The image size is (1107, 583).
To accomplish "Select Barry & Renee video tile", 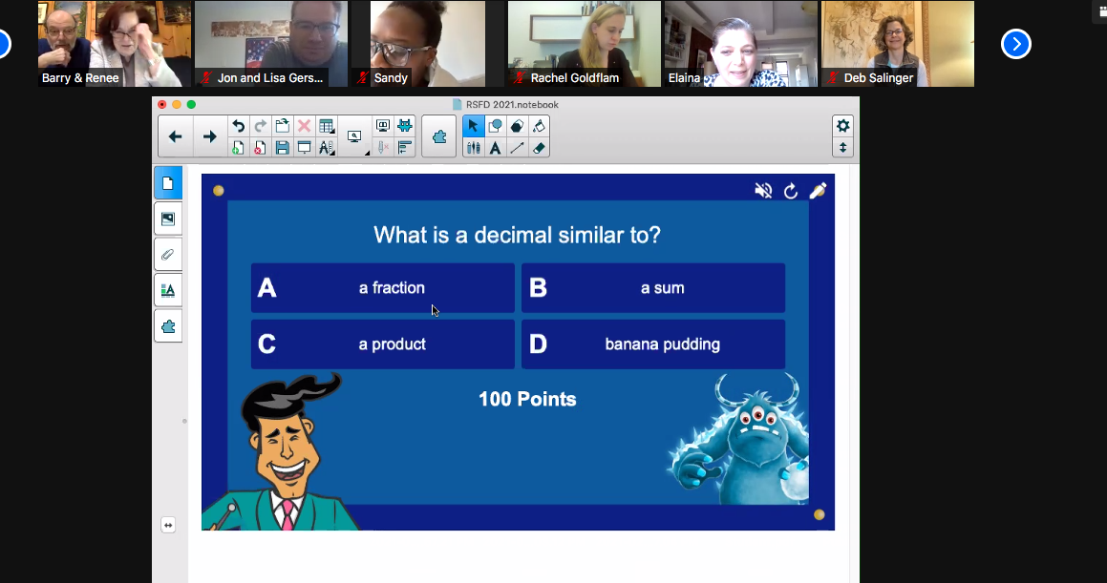I will [114, 44].
